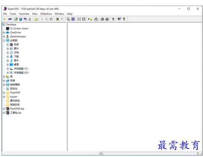The image size is (203, 157).
Task: Click the copy pages toolbar icon
Action: click(x=47, y=19)
